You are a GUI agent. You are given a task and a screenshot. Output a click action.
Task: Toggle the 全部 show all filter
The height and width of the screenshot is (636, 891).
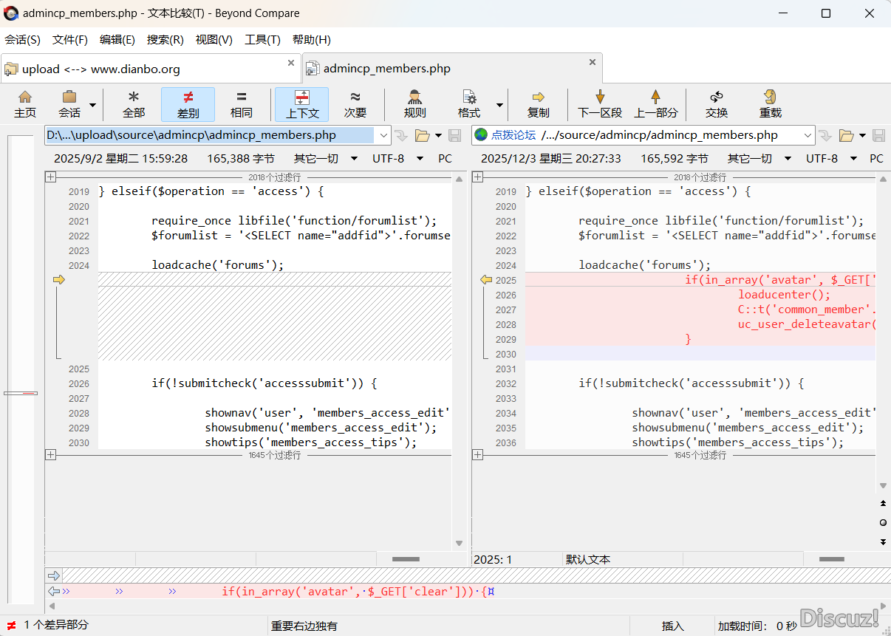134,104
